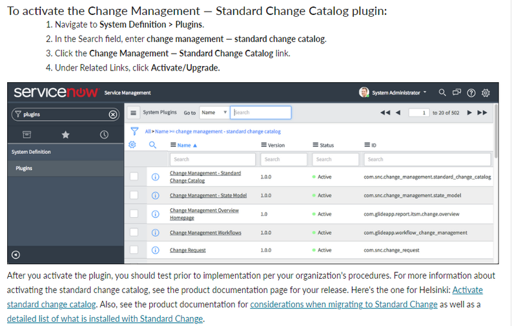Open the Version column options menu icon
Screen dimensions: 512x326
(264, 145)
